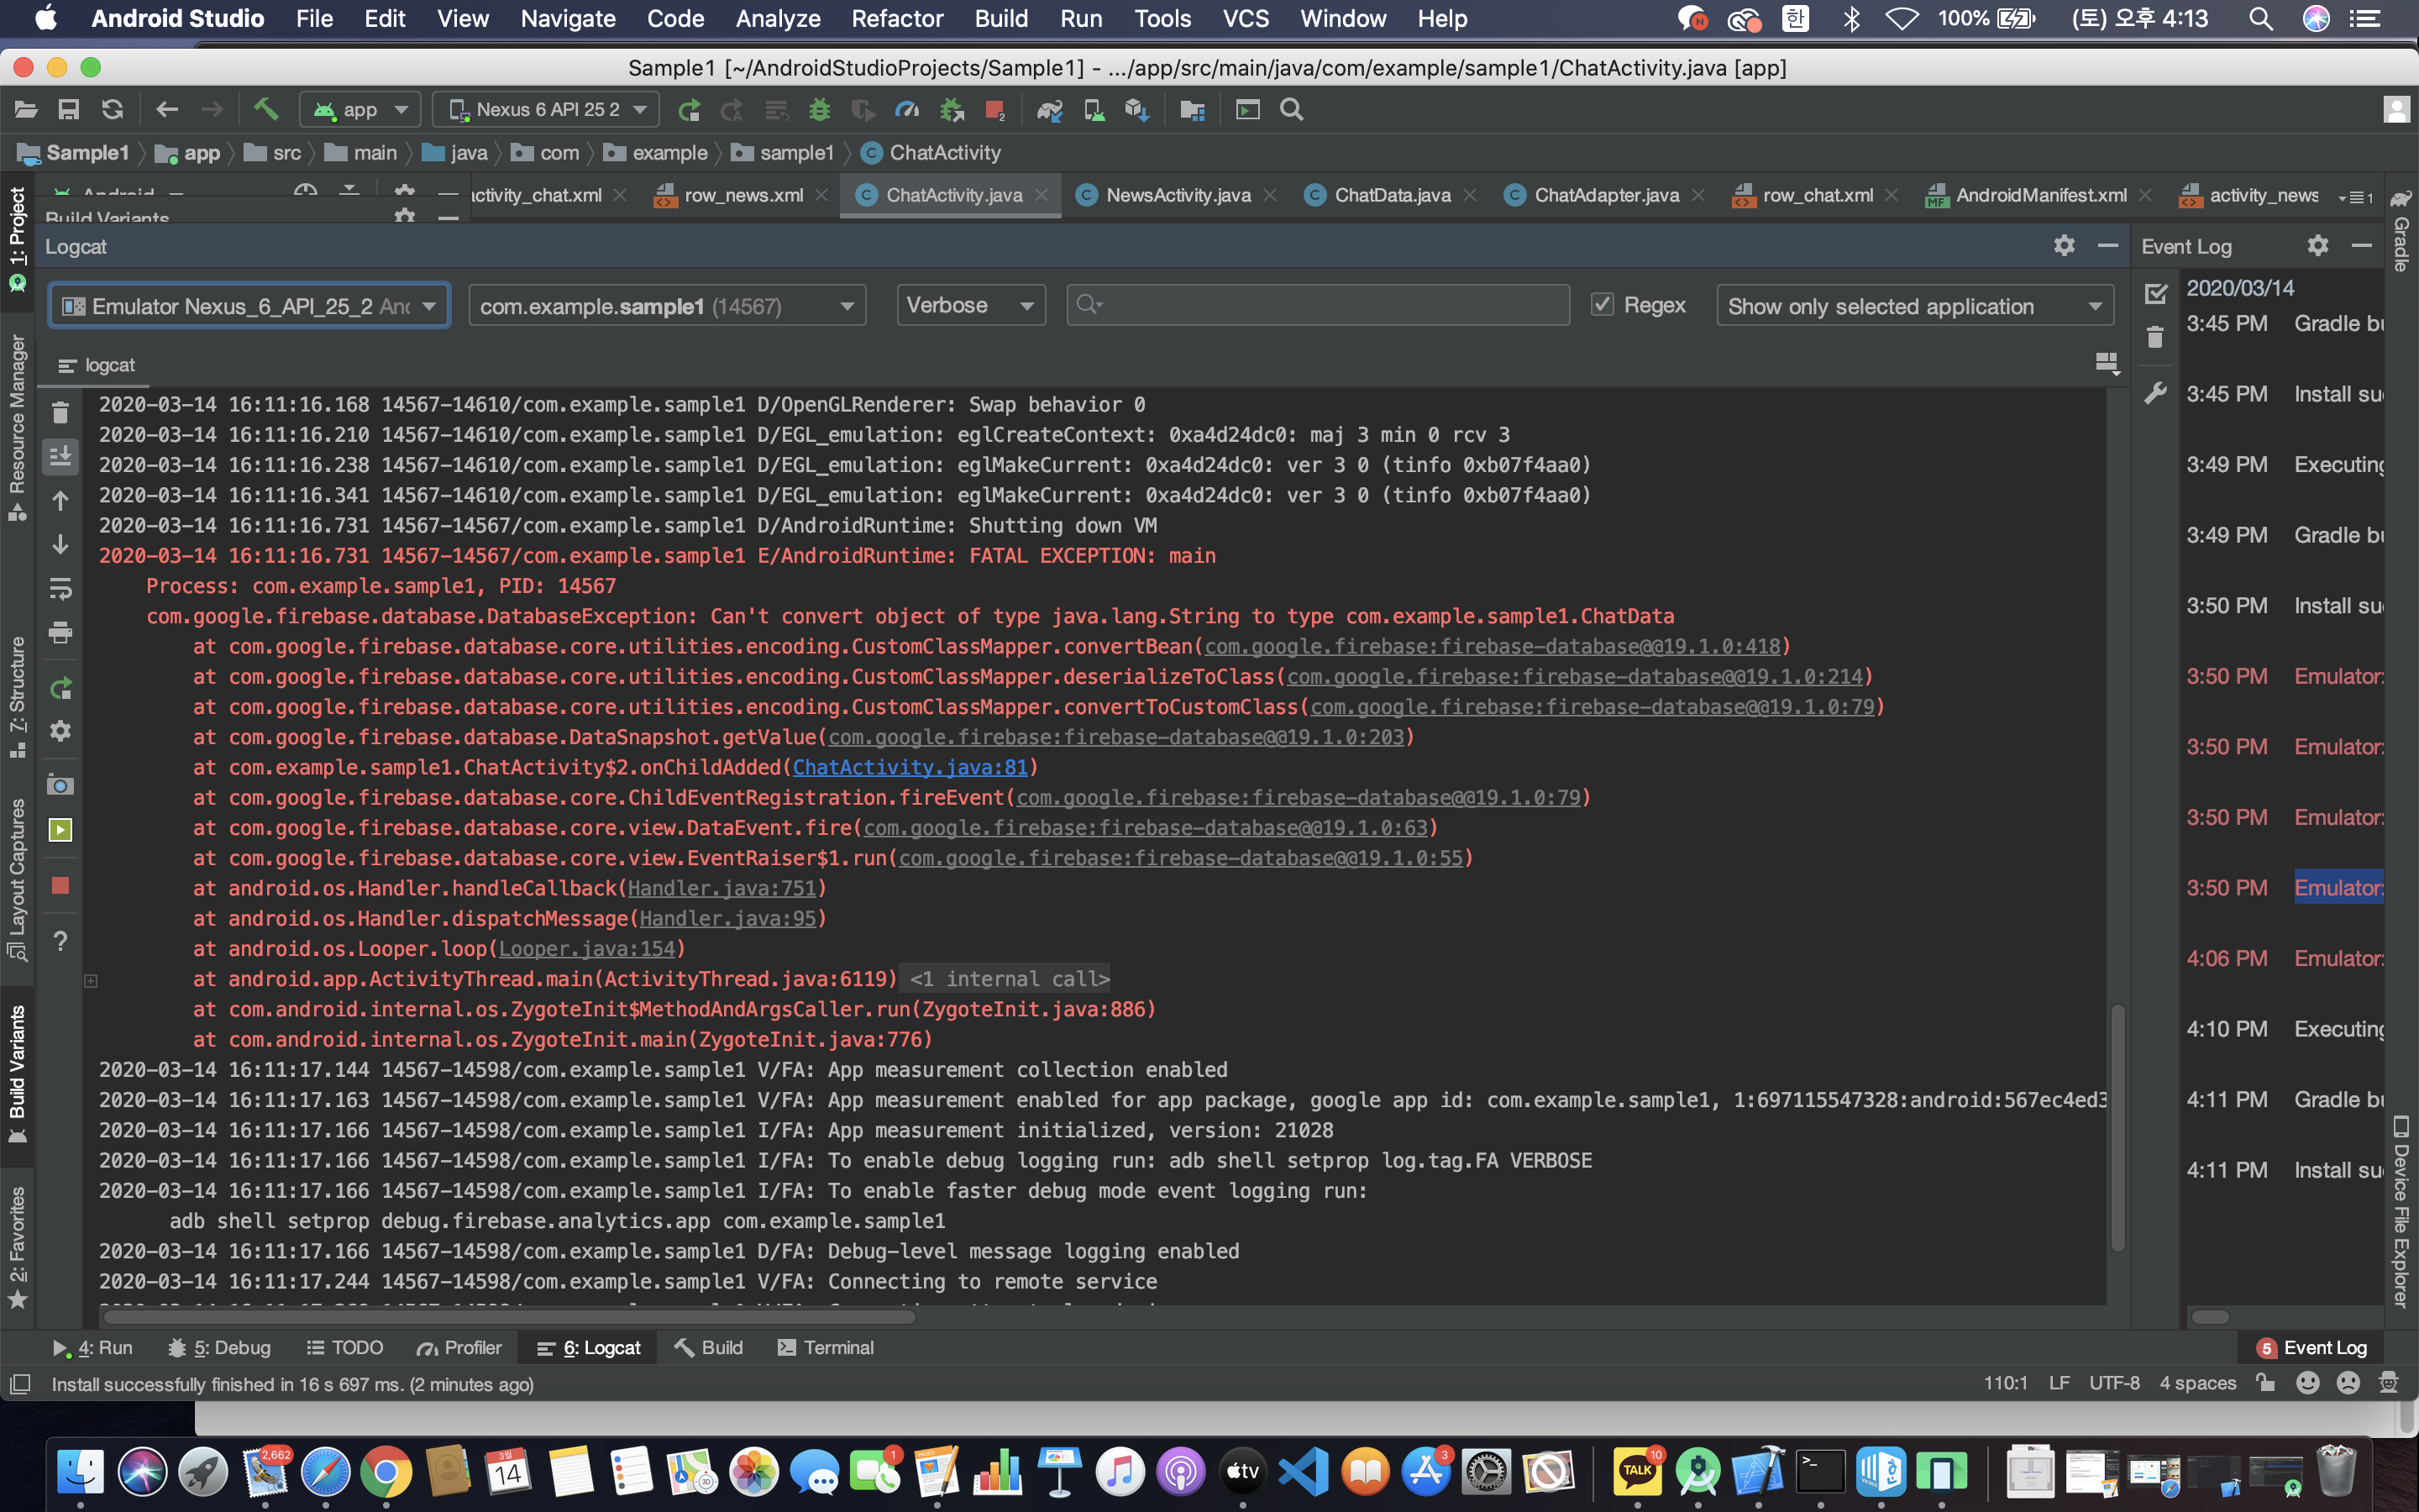Open Logcat panel settings gear
Screen dimensions: 2419x1512
(x=2063, y=246)
